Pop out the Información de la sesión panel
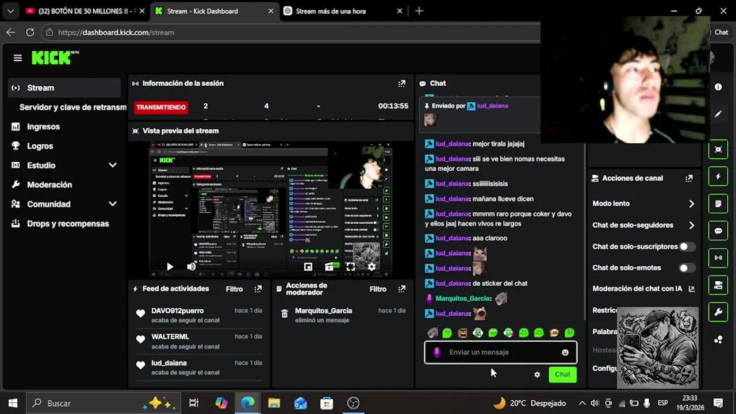Image resolution: width=736 pixels, height=414 pixels. pos(402,83)
